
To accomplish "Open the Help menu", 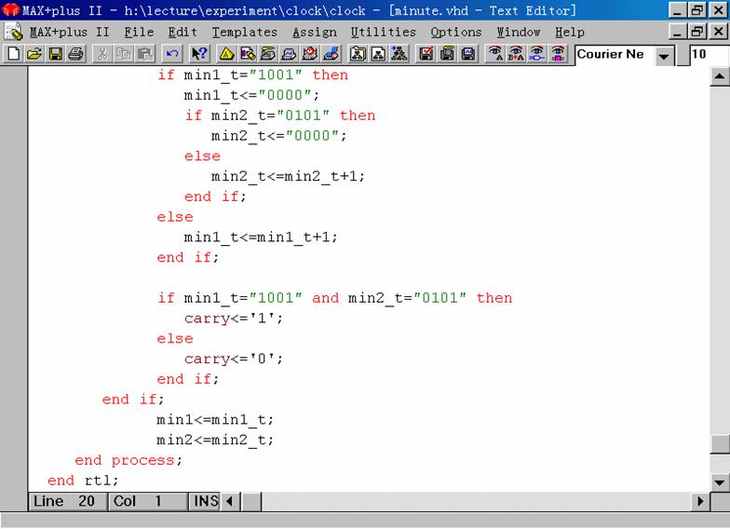I will point(570,32).
